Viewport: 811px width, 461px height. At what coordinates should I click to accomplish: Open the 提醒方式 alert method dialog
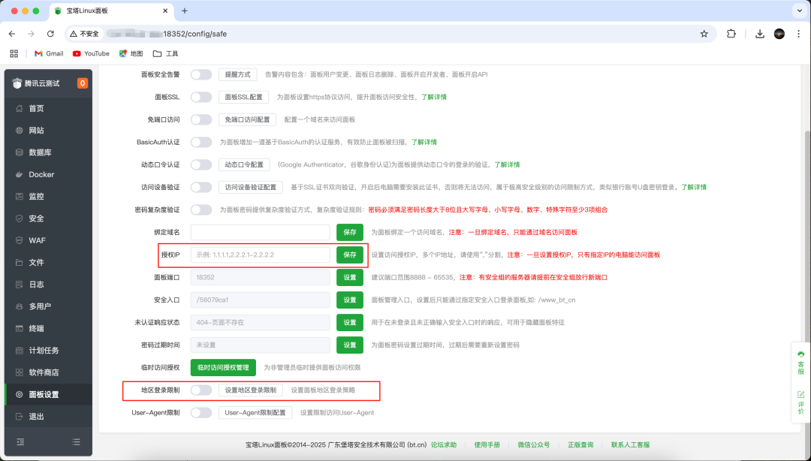tap(237, 74)
